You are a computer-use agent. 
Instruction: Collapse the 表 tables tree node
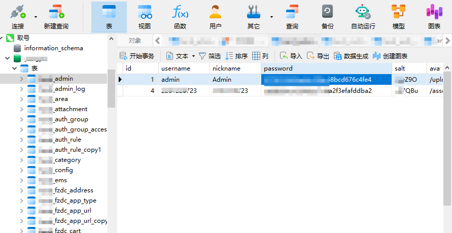click(15, 69)
